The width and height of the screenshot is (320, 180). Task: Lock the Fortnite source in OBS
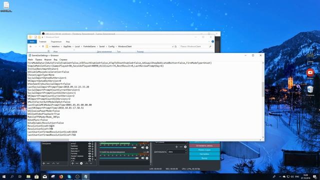click(x=92, y=153)
